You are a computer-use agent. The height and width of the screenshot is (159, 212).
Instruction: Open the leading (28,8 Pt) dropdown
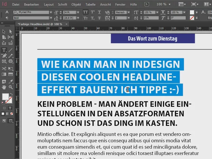coord(78,18)
